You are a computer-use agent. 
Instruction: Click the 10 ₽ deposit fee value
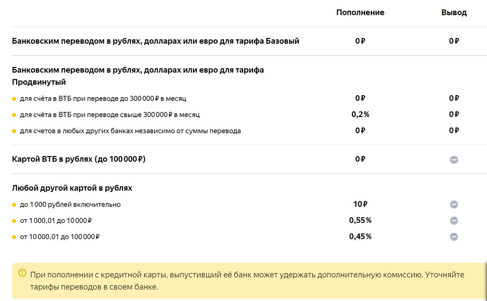(360, 204)
